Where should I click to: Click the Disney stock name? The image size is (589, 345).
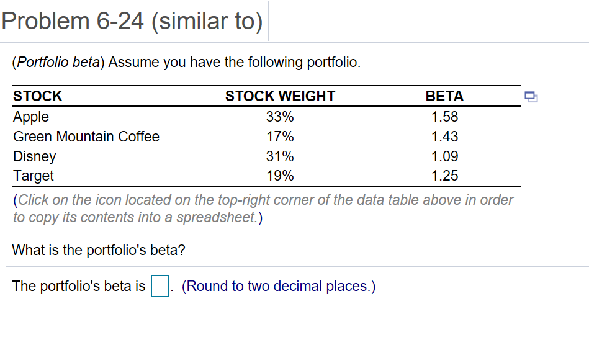click(35, 156)
